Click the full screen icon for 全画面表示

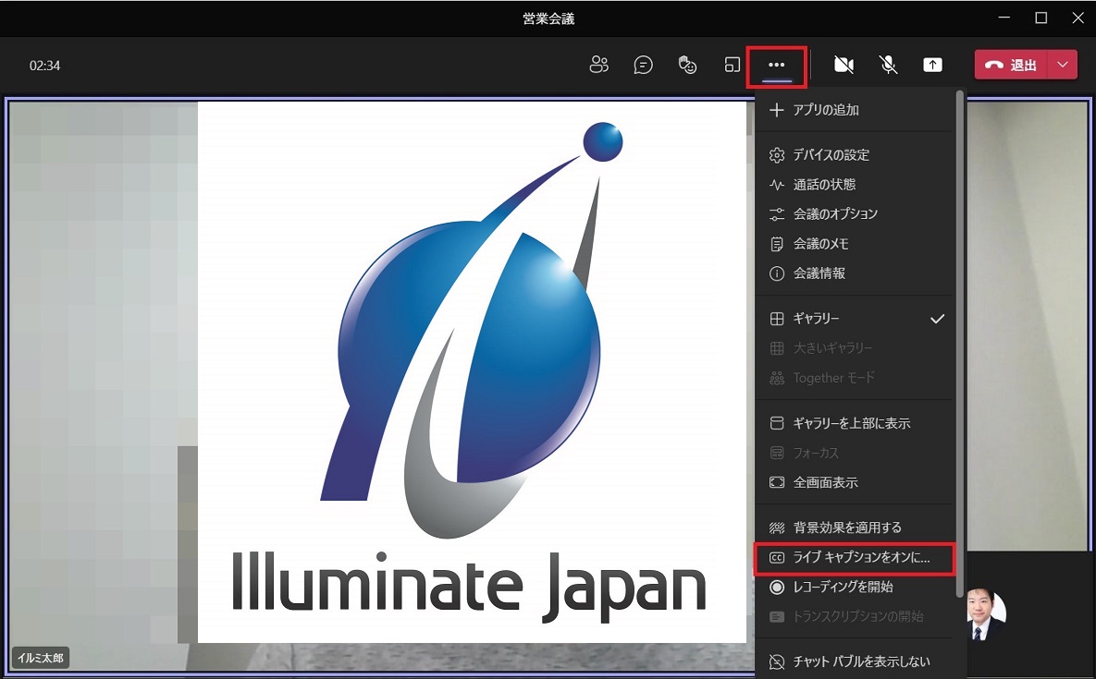(x=777, y=482)
